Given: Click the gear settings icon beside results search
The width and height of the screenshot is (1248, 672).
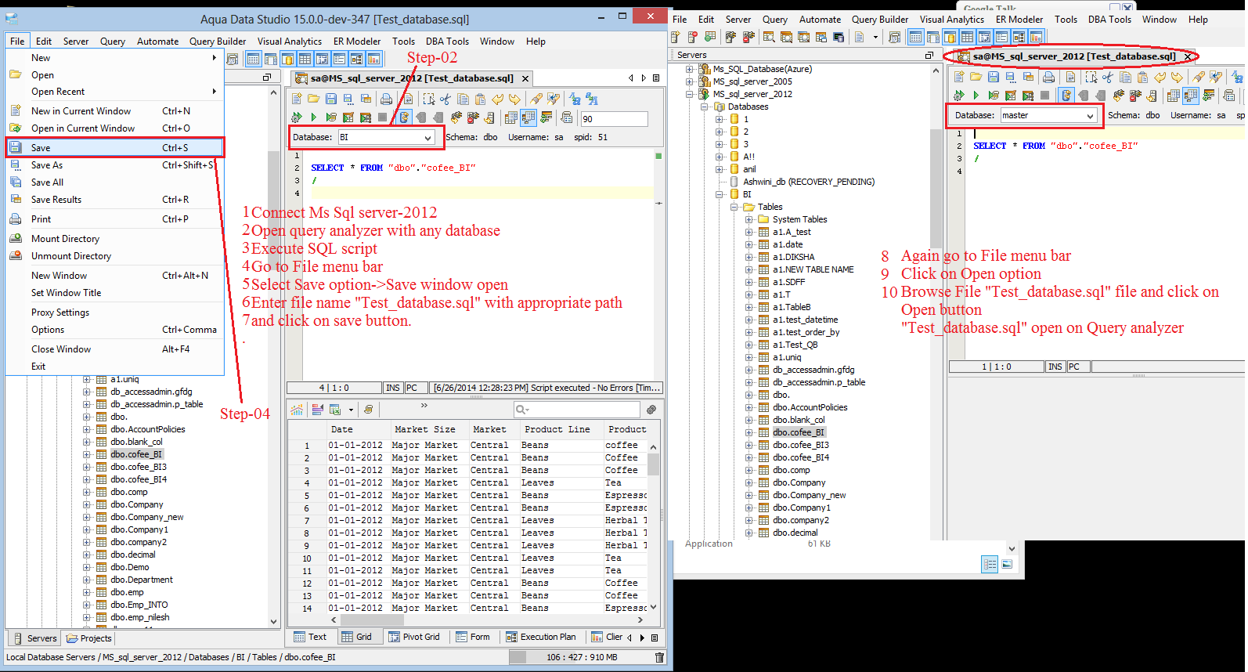Looking at the screenshot, I should [x=651, y=409].
